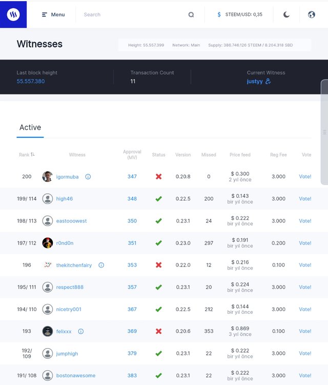Click jumphigh default avatar icon
The width and height of the screenshot is (328, 385).
point(47,353)
